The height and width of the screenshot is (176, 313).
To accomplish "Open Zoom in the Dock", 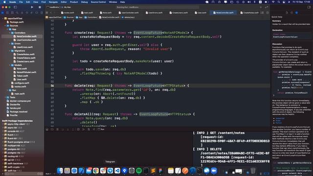I will (x=214, y=171).
